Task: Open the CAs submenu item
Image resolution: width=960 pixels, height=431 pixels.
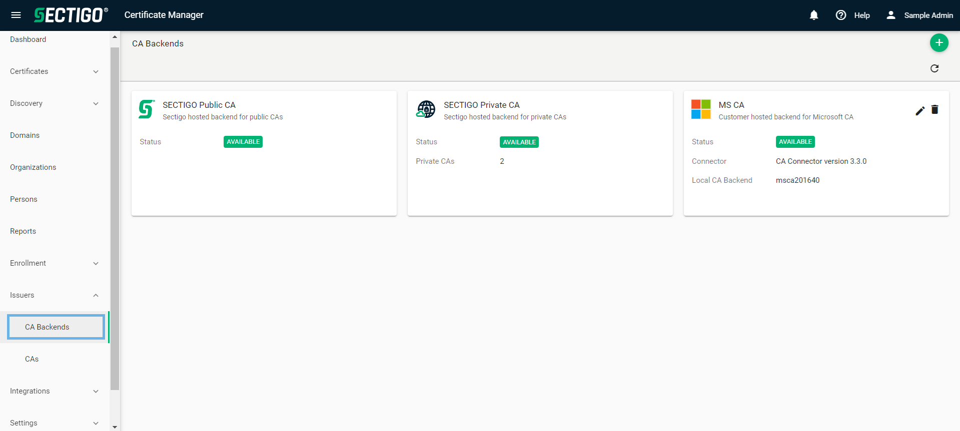Action: 32,359
